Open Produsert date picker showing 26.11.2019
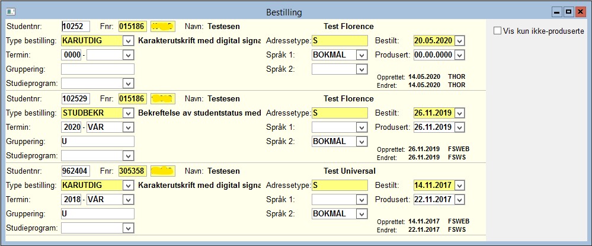Image resolution: width=592 pixels, height=246 pixels. [459, 127]
